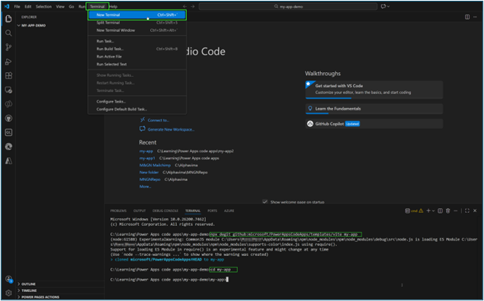Open recent folder M&GN Mailchimp

pyautogui.click(x=155, y=165)
